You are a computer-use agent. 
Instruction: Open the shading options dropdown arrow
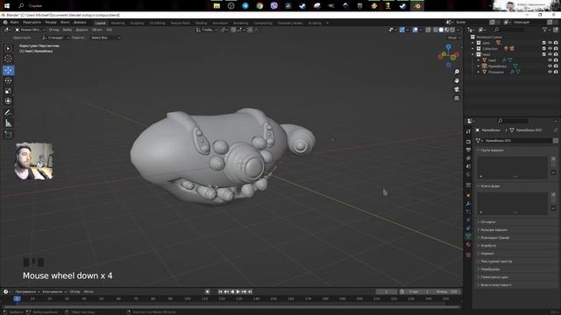click(x=458, y=30)
